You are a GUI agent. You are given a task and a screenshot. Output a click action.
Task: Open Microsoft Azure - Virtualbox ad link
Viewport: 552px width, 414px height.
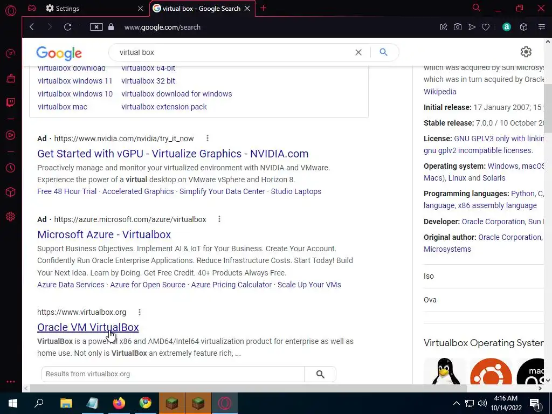(104, 234)
